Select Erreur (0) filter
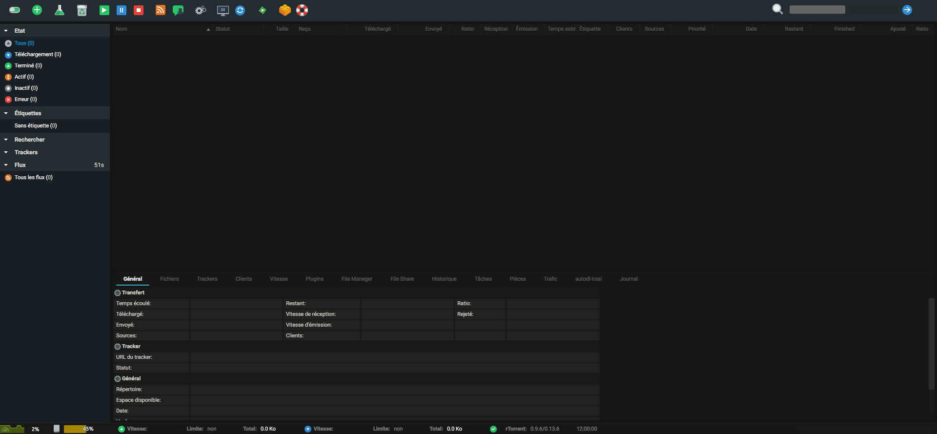This screenshot has height=434, width=937. click(25, 99)
